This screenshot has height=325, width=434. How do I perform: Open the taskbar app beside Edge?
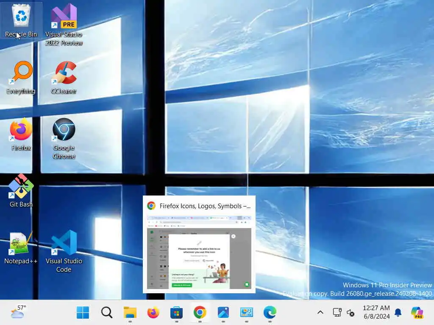[246, 313]
